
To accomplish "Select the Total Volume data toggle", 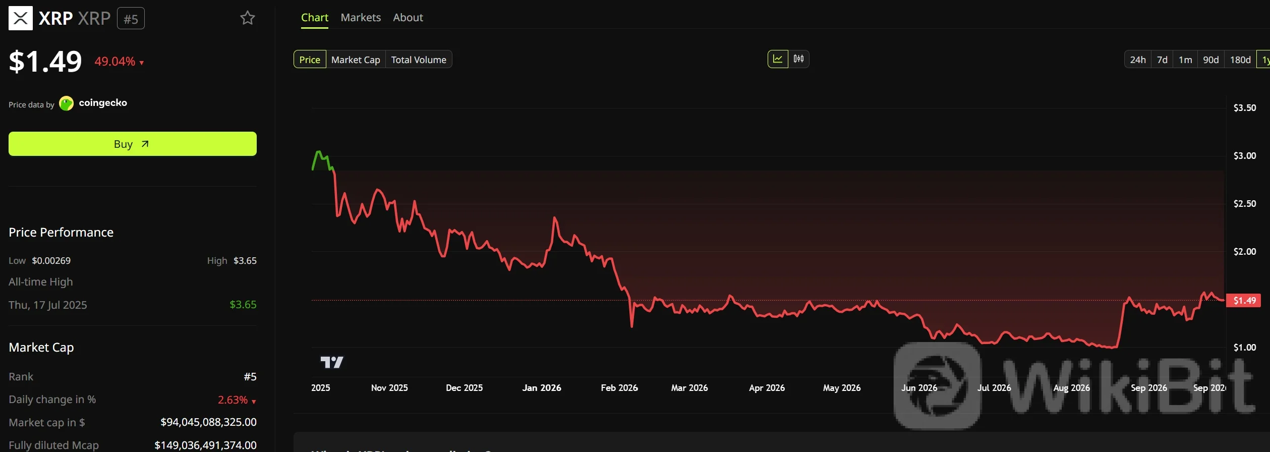I will 419,60.
